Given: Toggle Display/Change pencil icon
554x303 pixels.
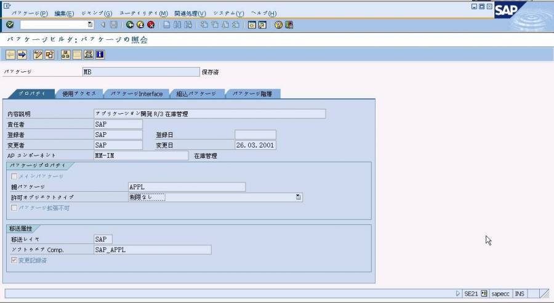Looking at the screenshot, I should 38,55.
